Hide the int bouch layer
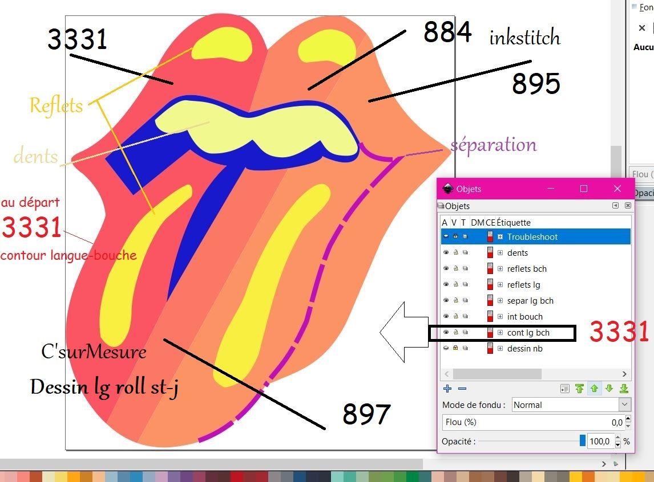The width and height of the screenshot is (654, 482). 446,316
